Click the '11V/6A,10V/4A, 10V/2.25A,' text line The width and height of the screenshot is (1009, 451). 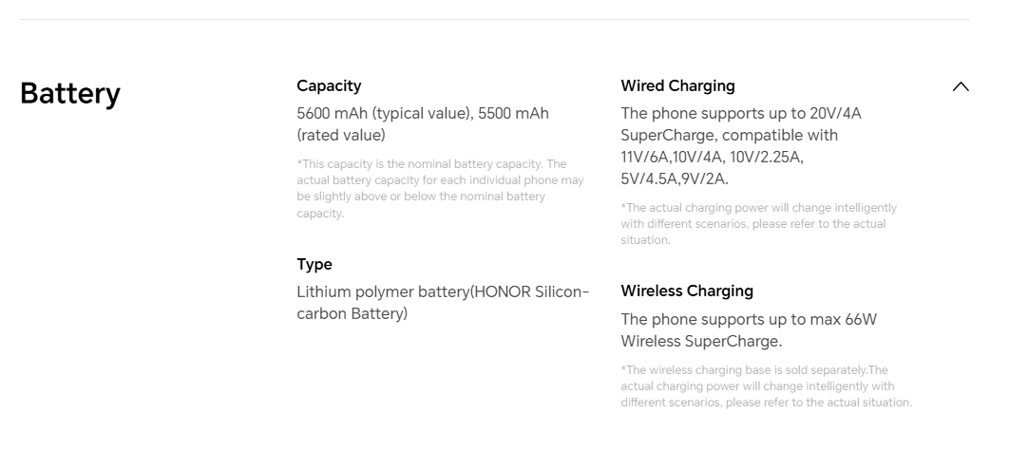[713, 157]
